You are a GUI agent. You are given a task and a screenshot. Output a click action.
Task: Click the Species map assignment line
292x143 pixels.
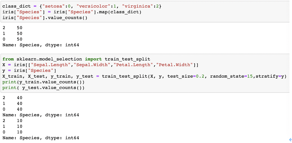[72, 12]
